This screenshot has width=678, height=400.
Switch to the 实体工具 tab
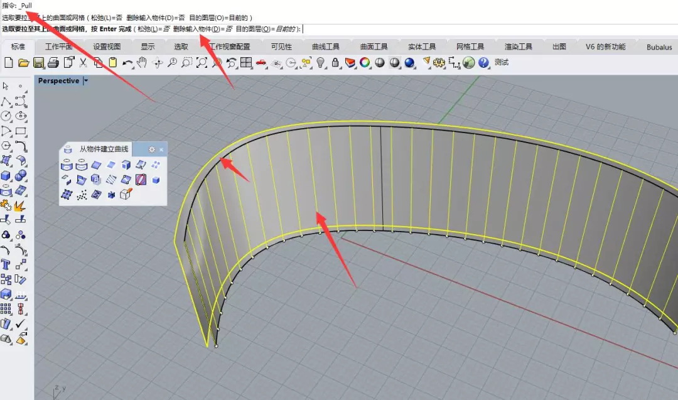click(x=422, y=46)
